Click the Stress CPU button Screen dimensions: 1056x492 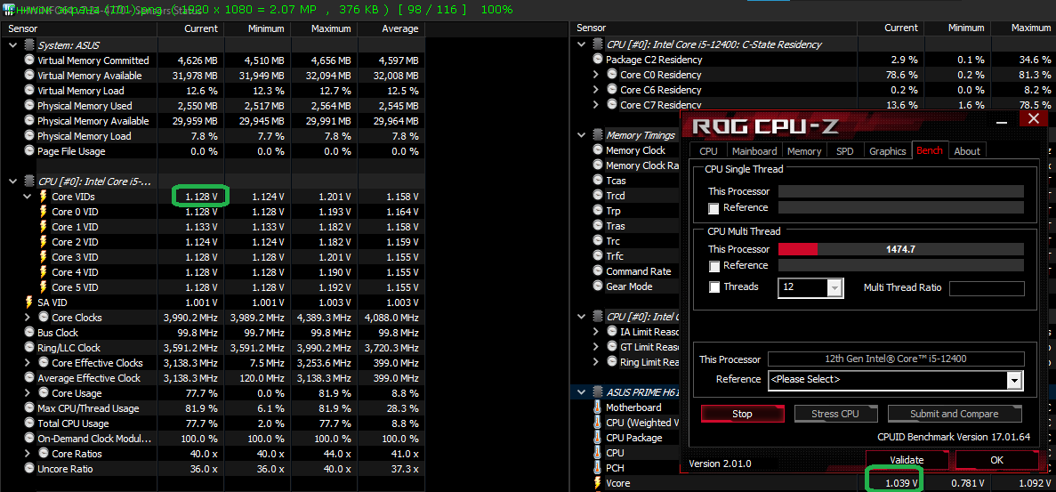click(x=835, y=414)
